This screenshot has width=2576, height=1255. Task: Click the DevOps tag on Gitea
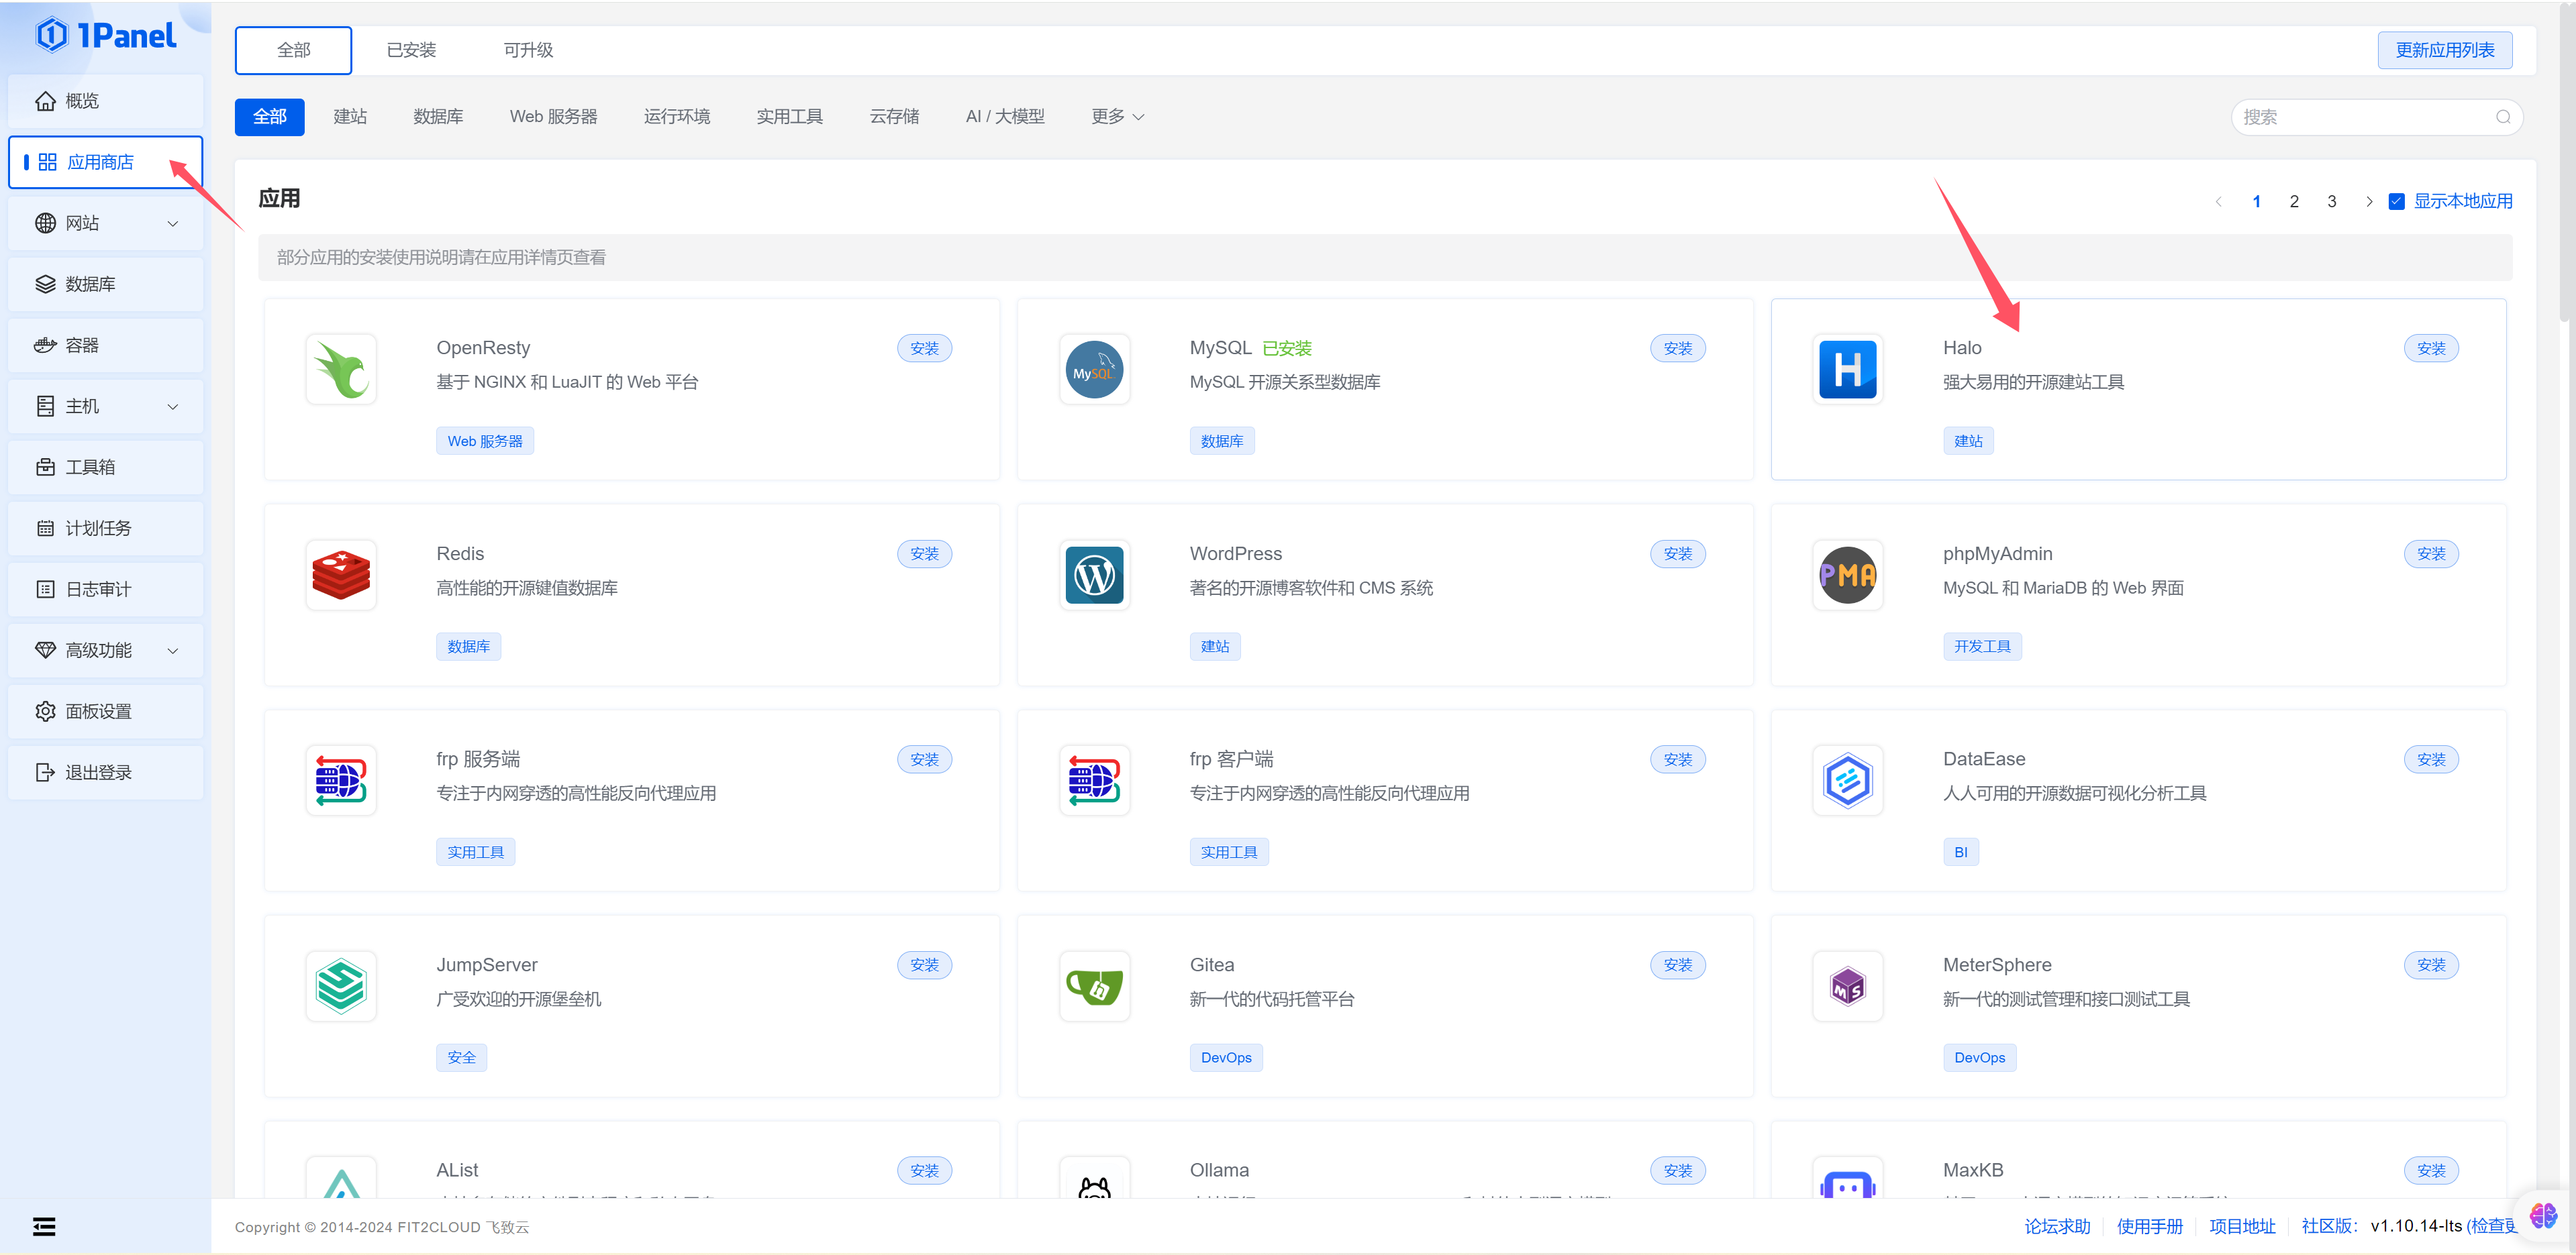pos(1225,1058)
